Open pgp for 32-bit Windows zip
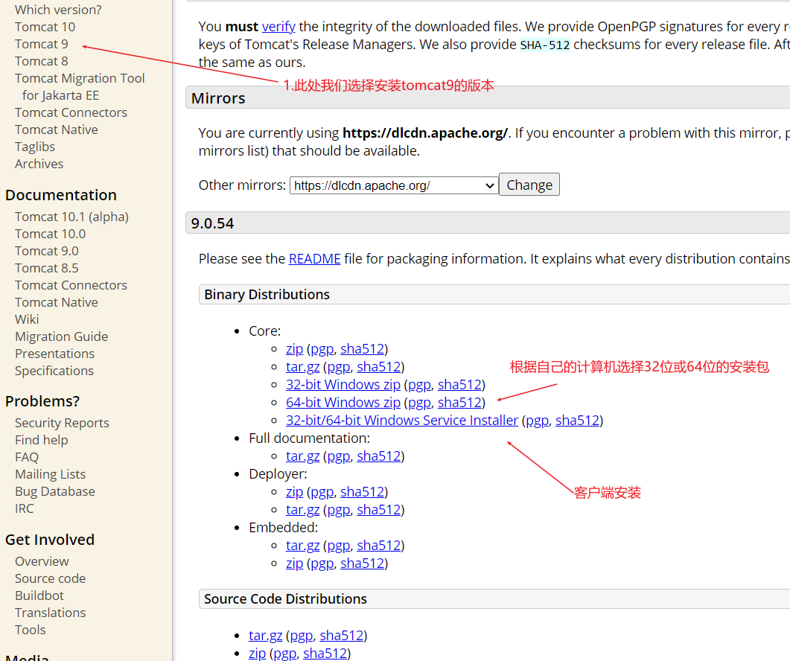 [x=419, y=384]
